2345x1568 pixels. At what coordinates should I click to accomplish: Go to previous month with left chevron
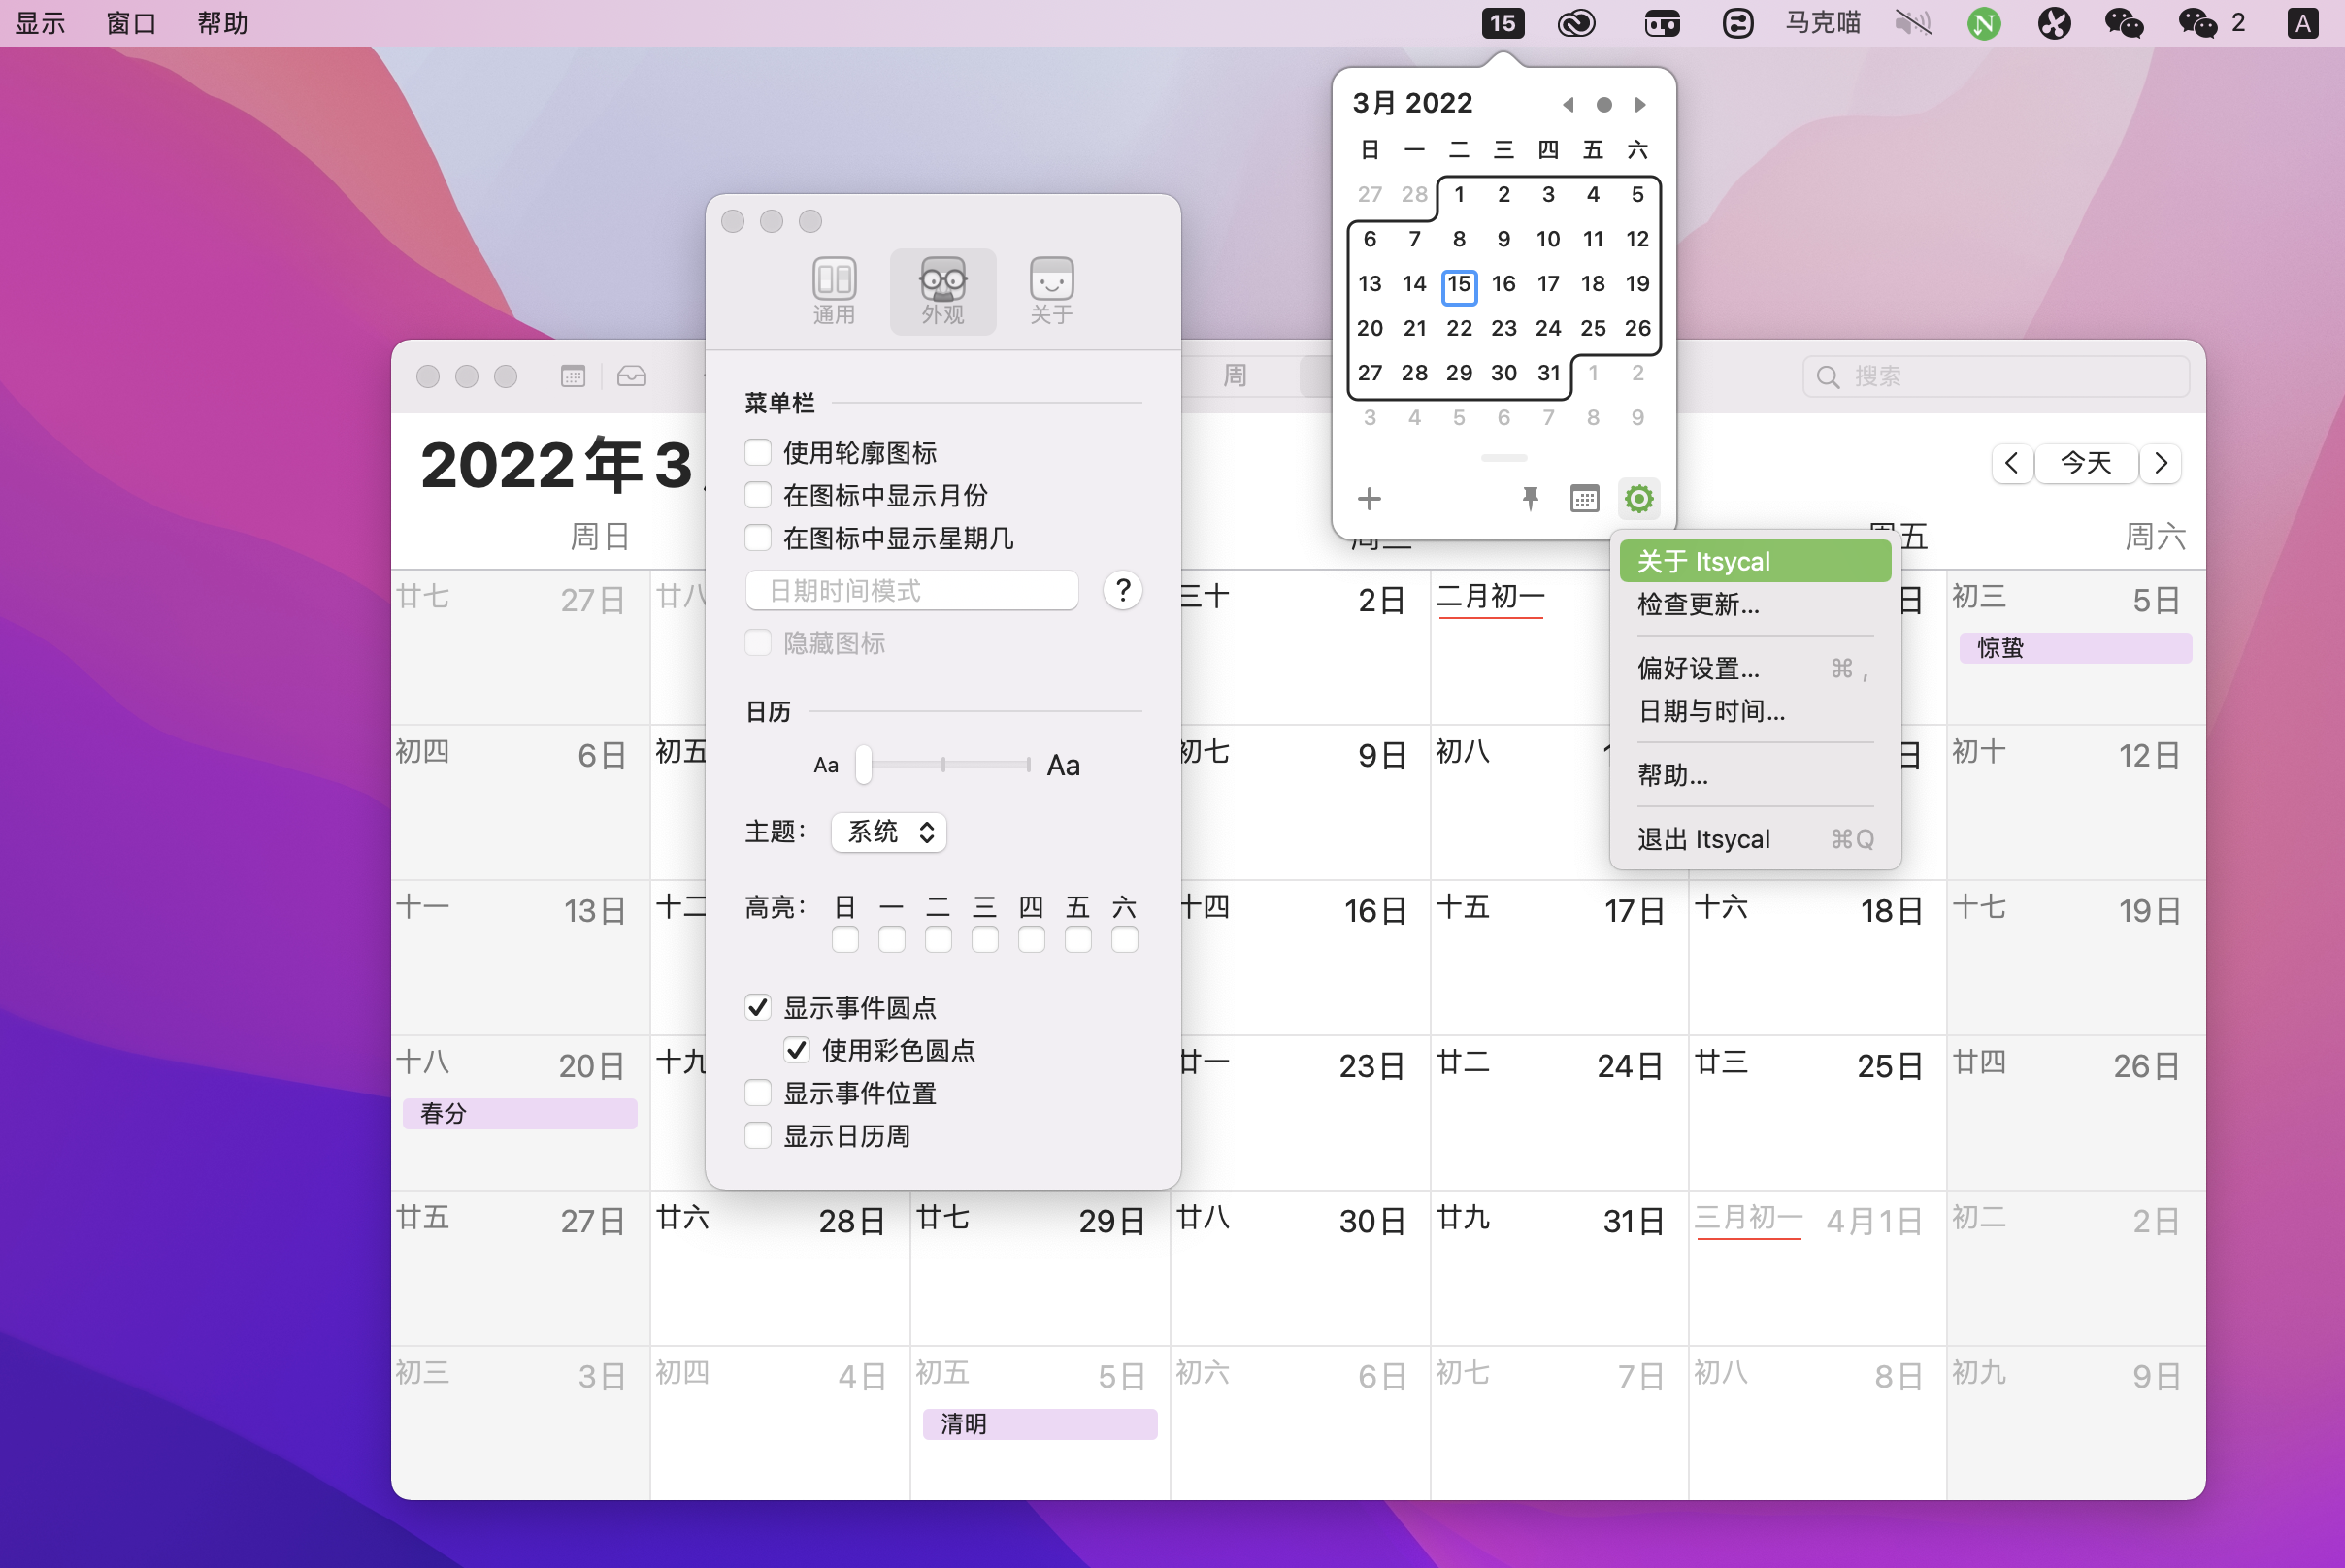(2012, 463)
